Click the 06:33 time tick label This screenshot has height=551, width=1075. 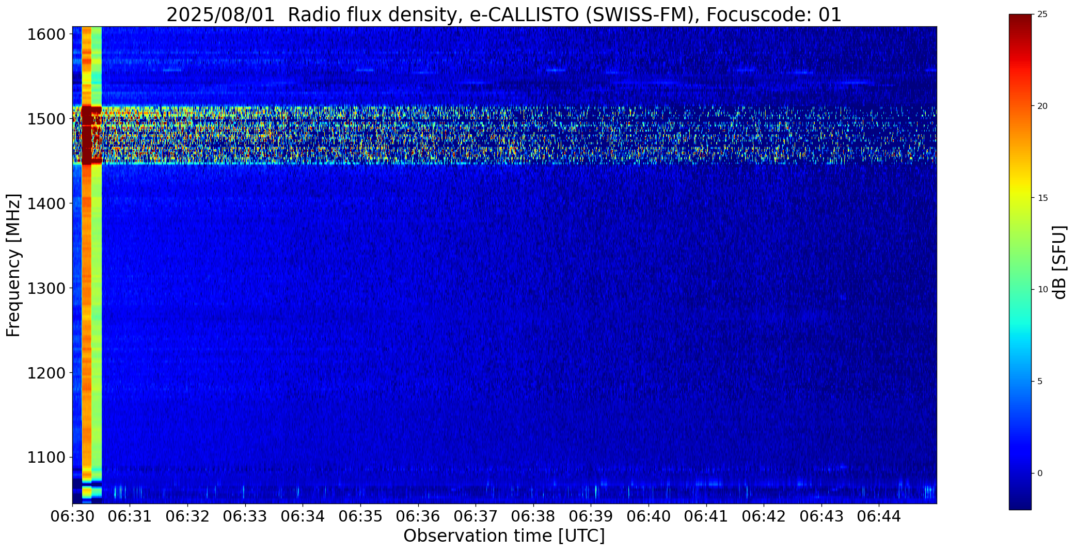click(x=245, y=516)
